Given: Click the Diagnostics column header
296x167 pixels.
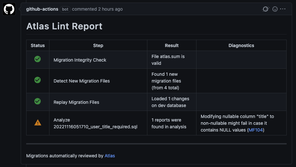Looking at the screenshot, I should [x=241, y=45].
